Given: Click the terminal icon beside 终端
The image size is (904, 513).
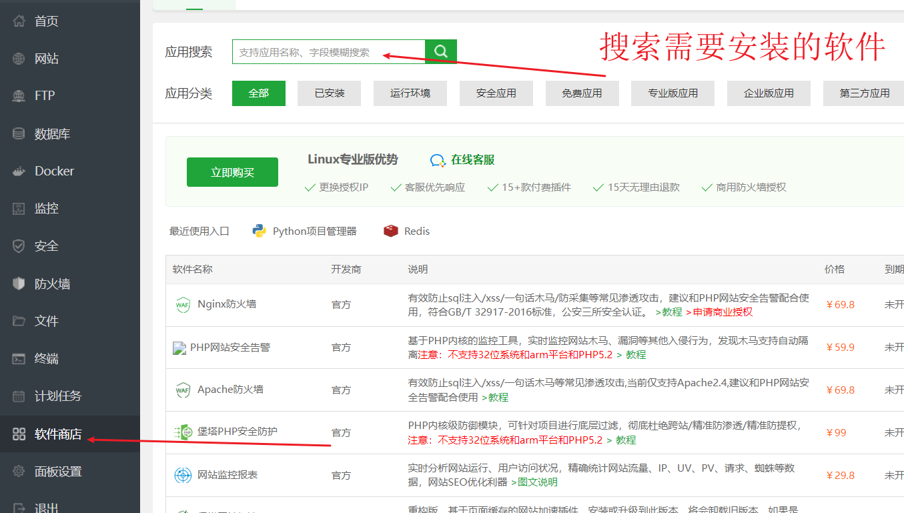Looking at the screenshot, I should 19,358.
